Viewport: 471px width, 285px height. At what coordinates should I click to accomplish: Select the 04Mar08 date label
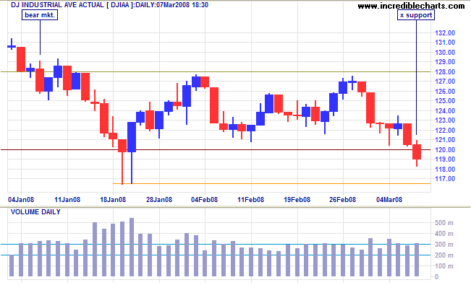pos(389,200)
